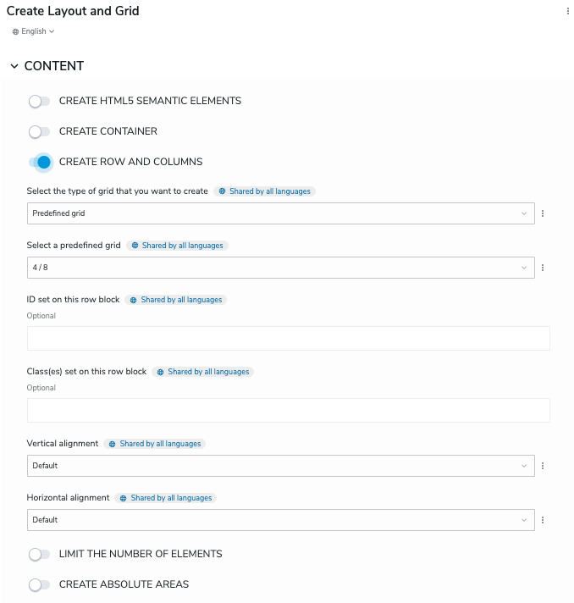Click kebab menu beside predefined grid field
This screenshot has height=603, width=574.
(542, 268)
